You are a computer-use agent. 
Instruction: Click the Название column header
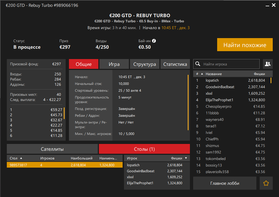coord(214,74)
